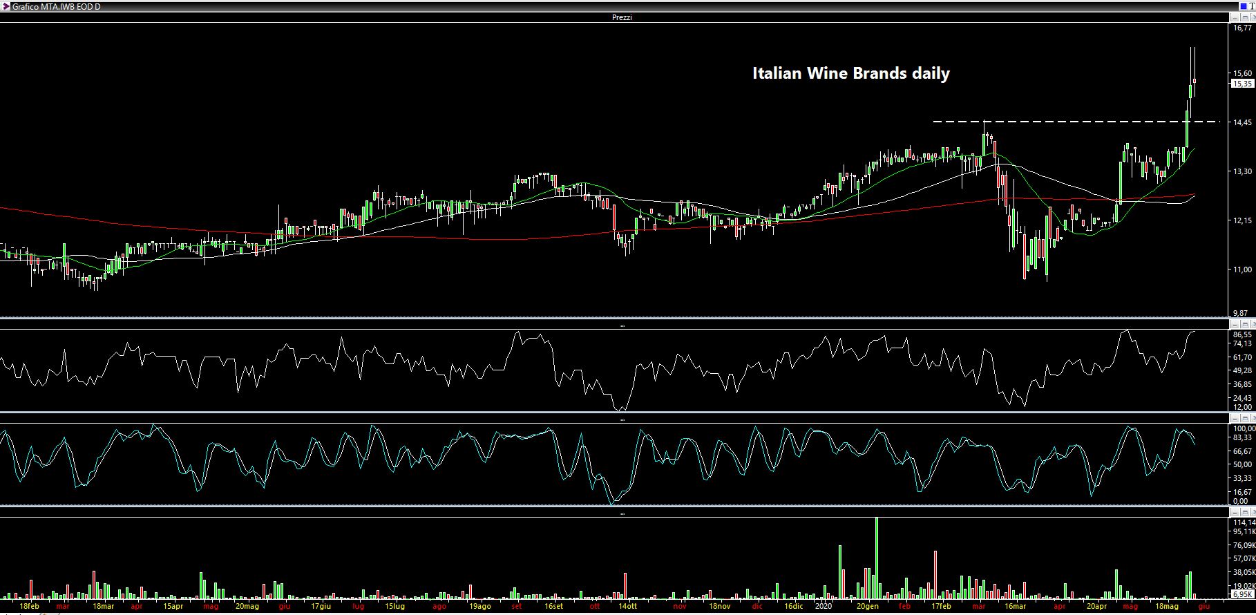Click the 86,55 RSI scale value
Viewport: 1256px width, 615px height.
(1242, 334)
